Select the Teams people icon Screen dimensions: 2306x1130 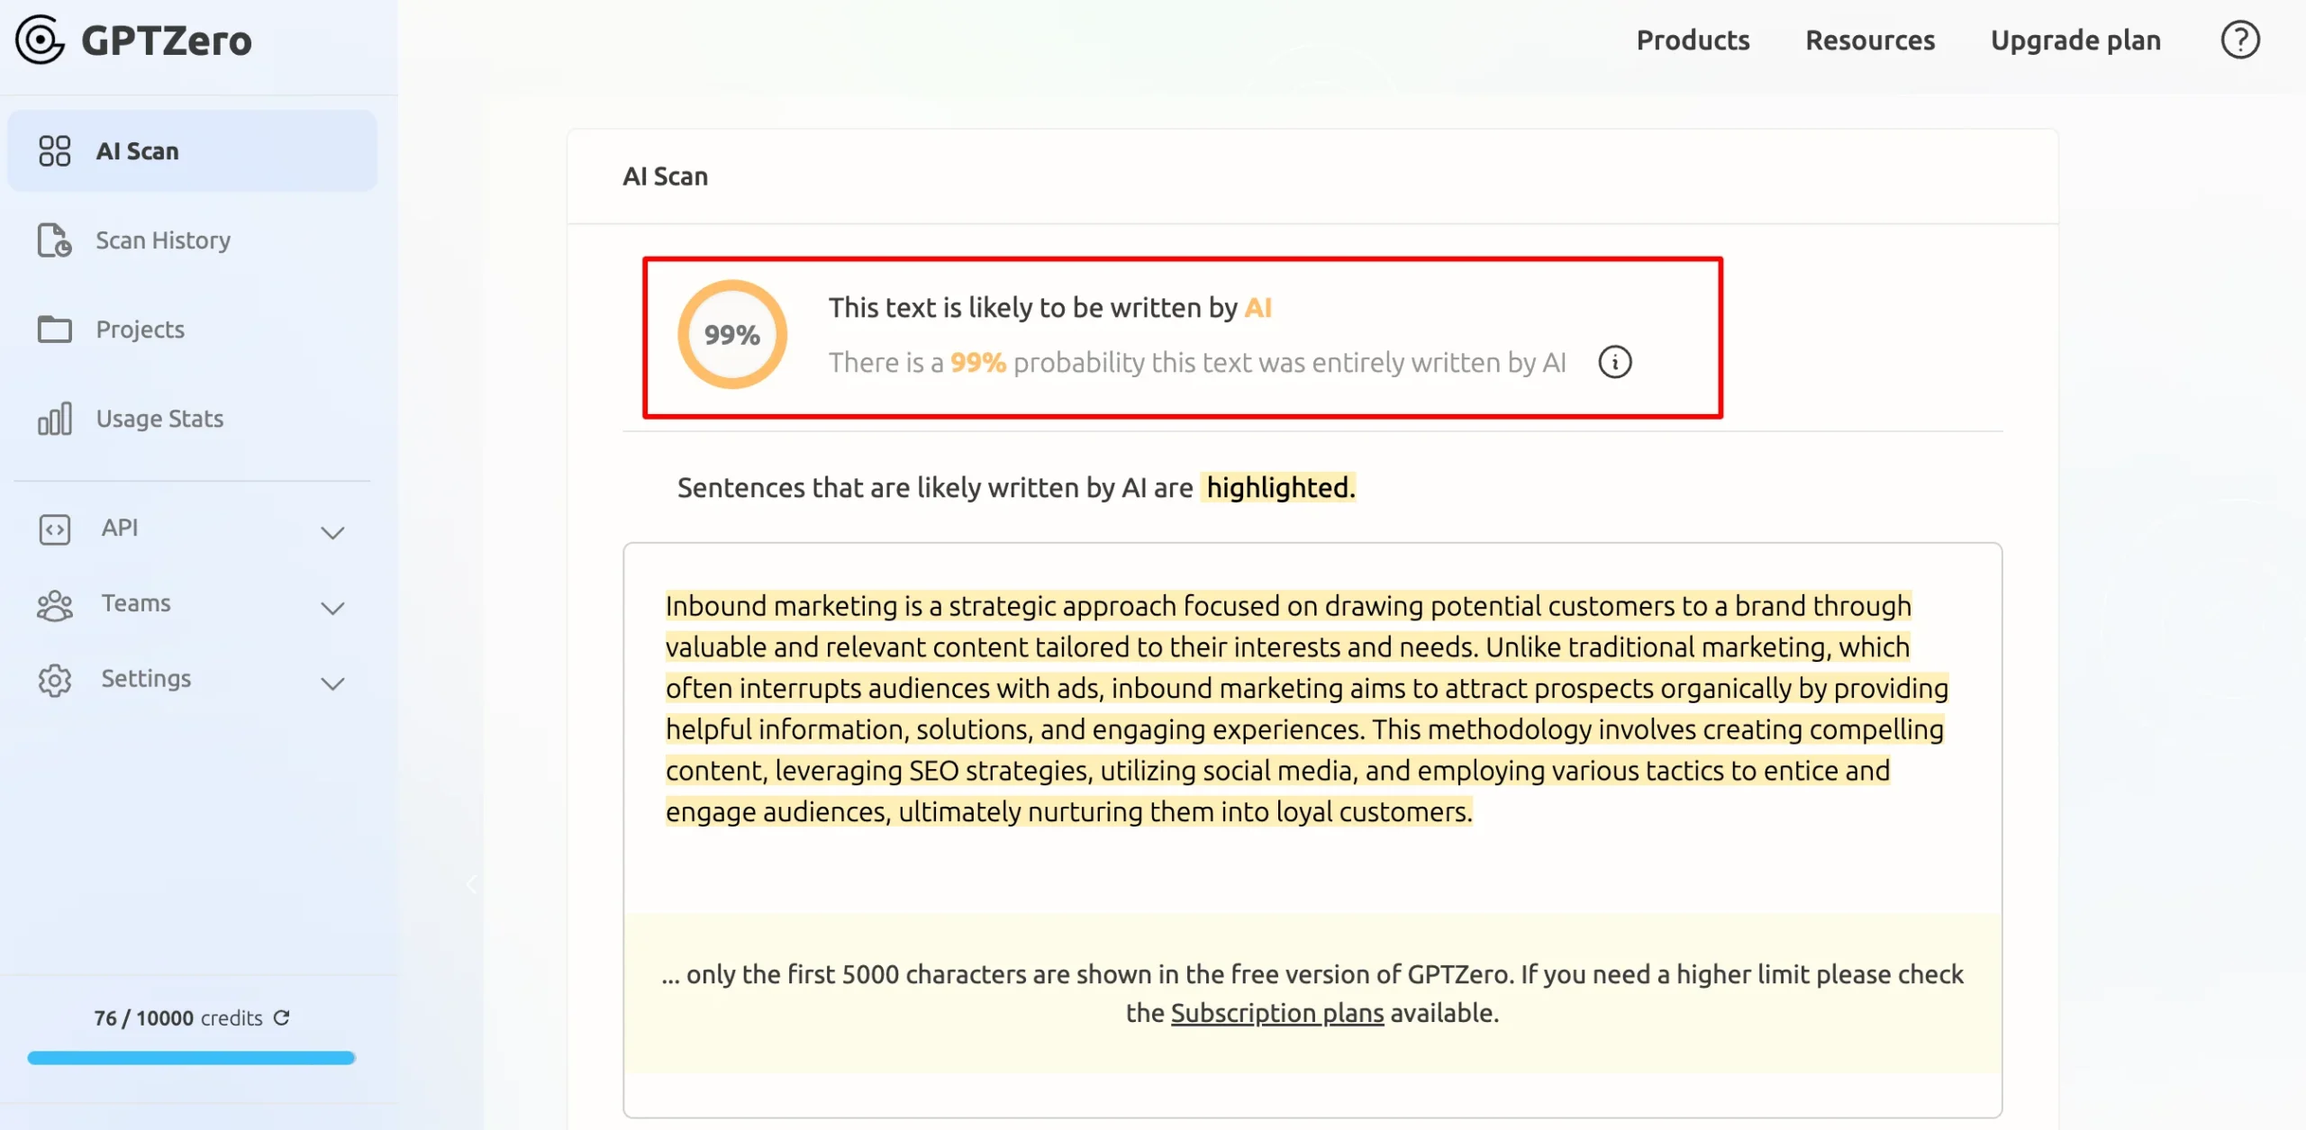(55, 604)
